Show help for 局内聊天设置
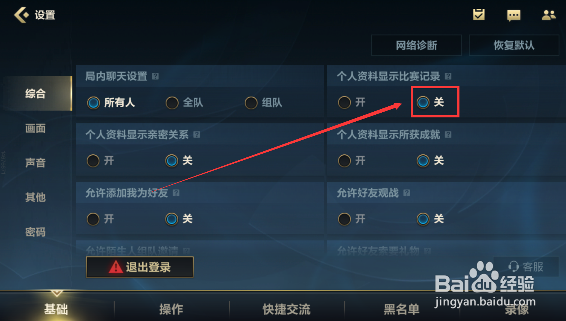 tap(155, 76)
